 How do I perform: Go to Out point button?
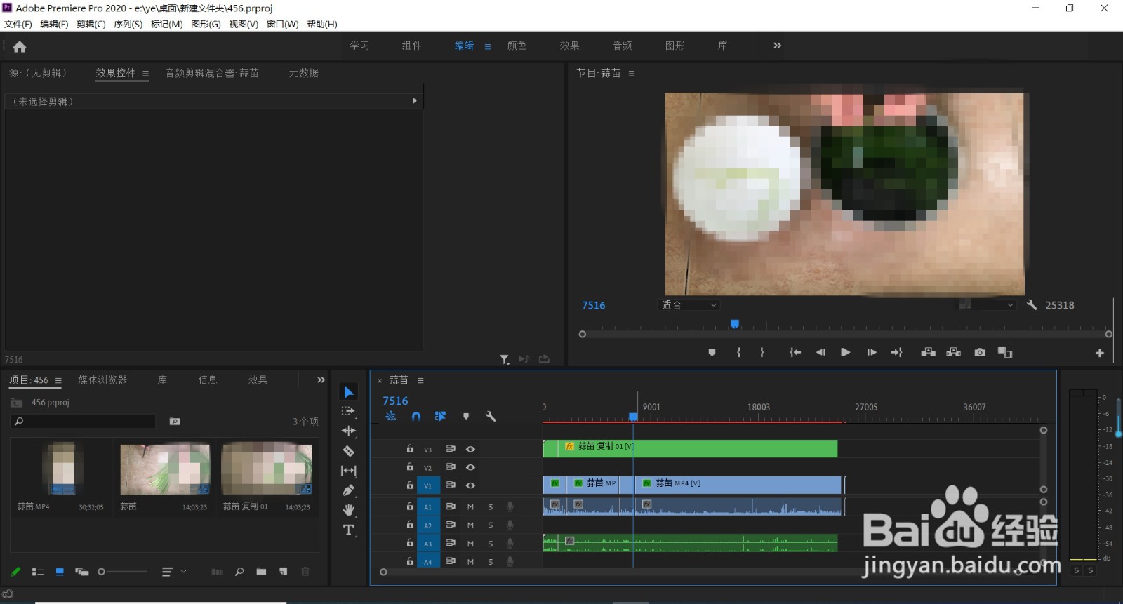[x=897, y=352]
